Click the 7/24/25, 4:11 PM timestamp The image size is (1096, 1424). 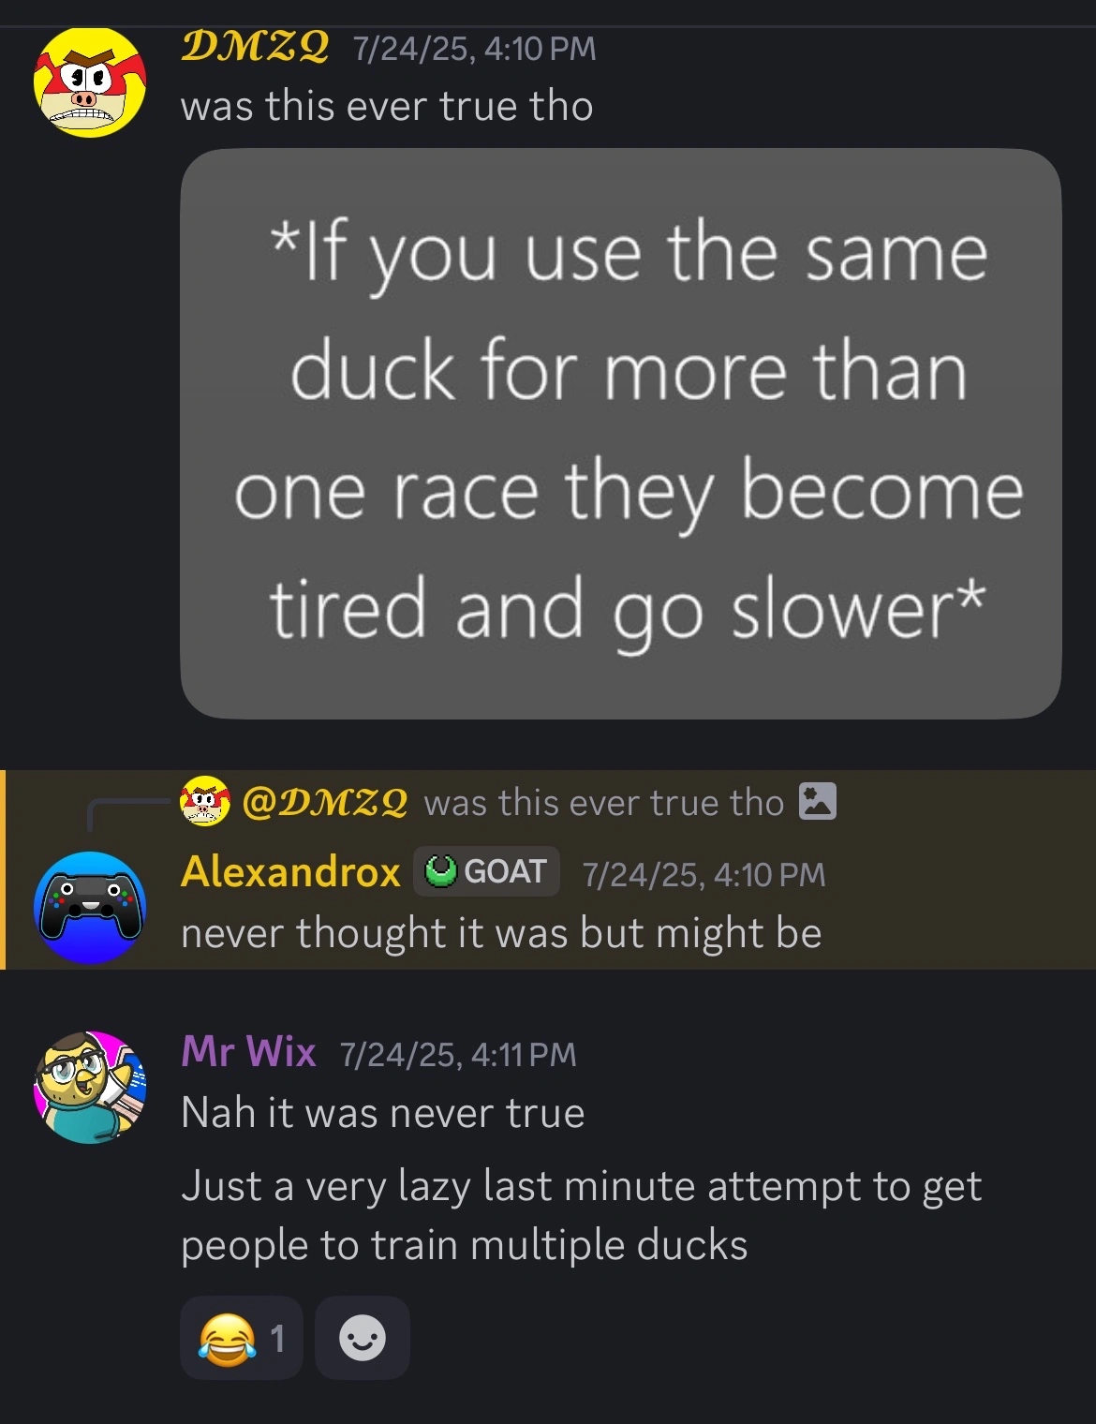pyautogui.click(x=458, y=1055)
